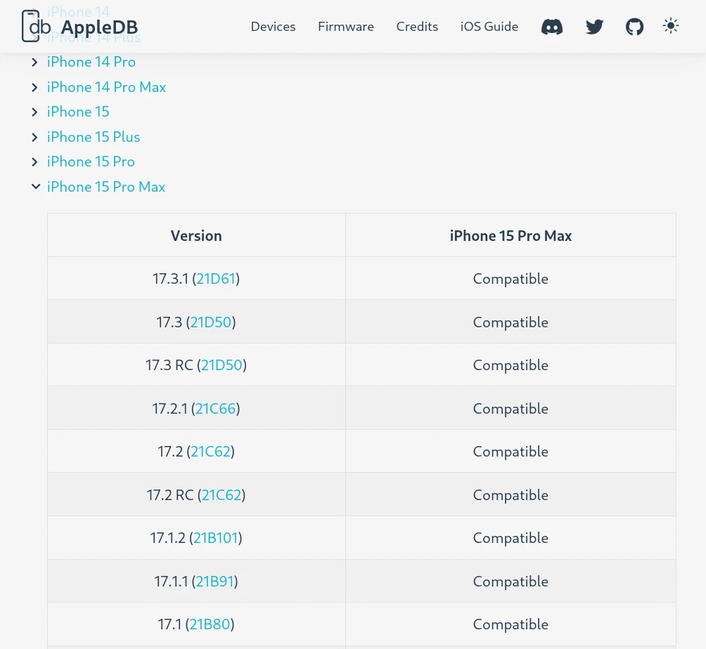Toggle light/dark theme sun icon
The image size is (706, 649).
671,26
